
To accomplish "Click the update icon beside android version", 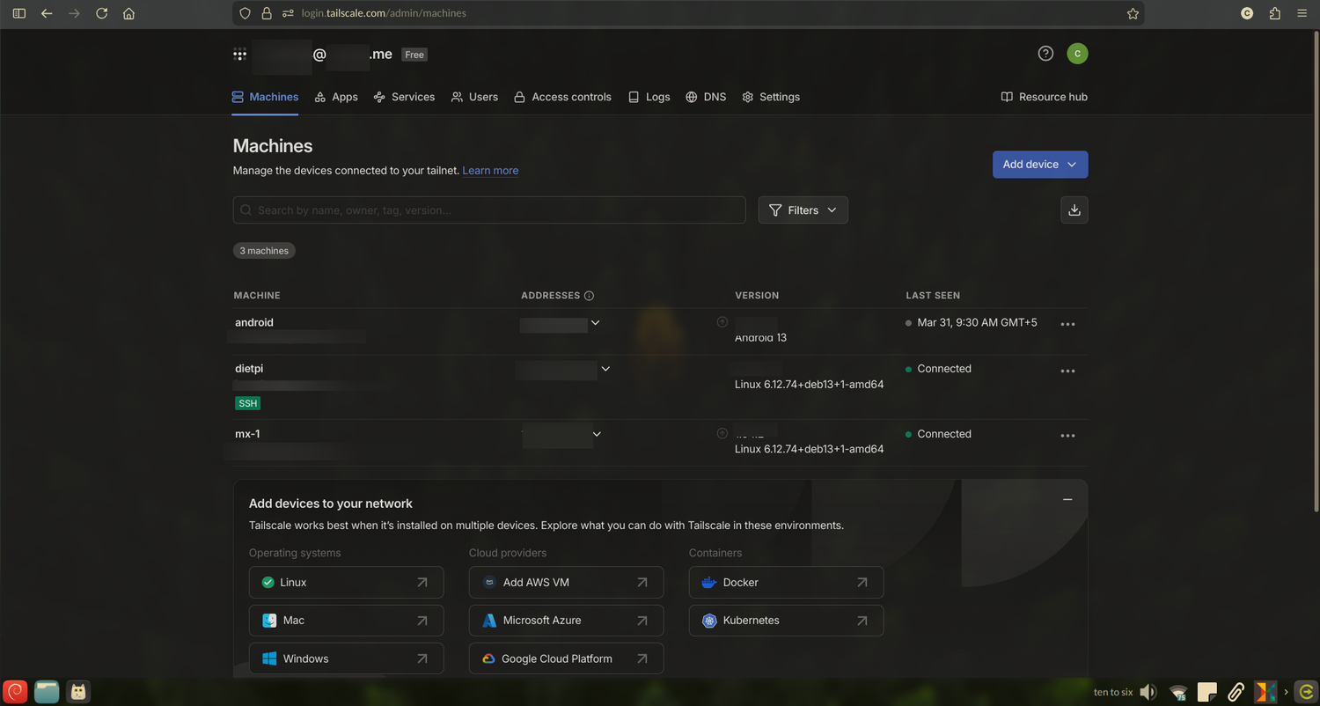I will [x=722, y=322].
